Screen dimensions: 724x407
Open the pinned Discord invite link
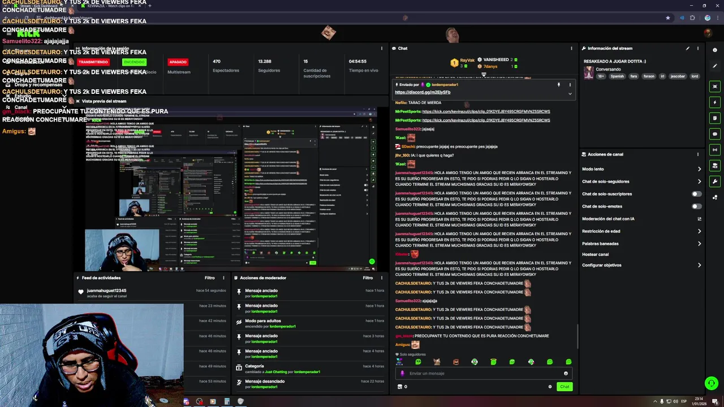pos(423,92)
